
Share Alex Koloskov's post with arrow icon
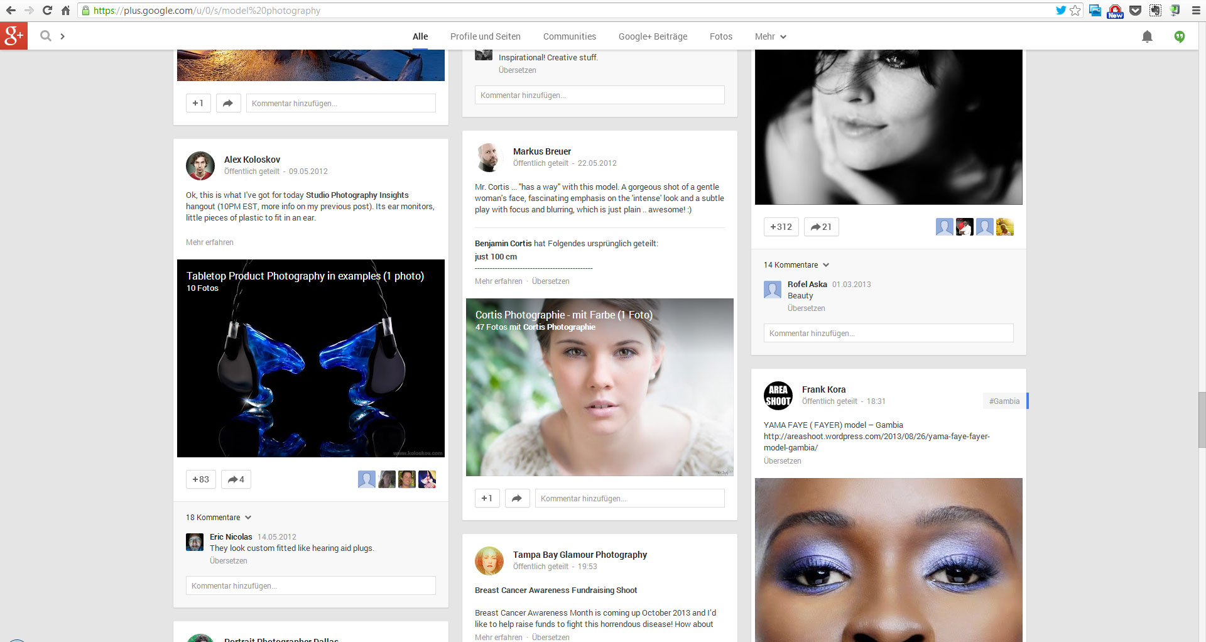click(236, 479)
